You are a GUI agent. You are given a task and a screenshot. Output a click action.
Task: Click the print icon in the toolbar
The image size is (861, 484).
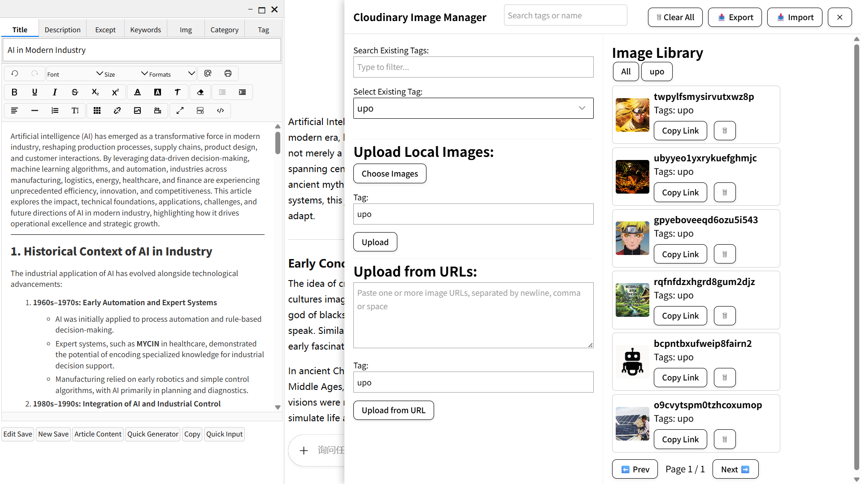point(228,73)
